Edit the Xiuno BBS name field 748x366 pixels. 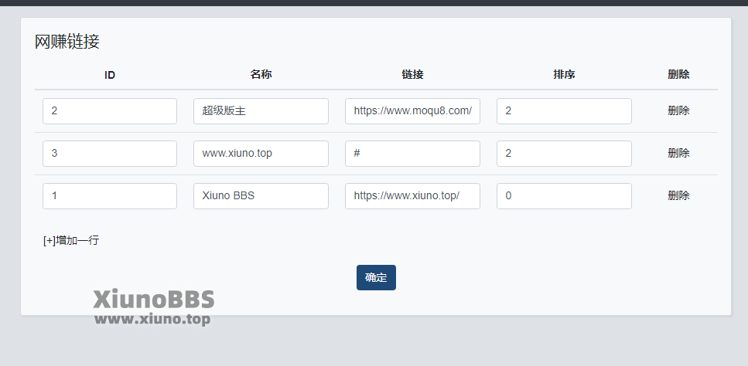pos(261,195)
